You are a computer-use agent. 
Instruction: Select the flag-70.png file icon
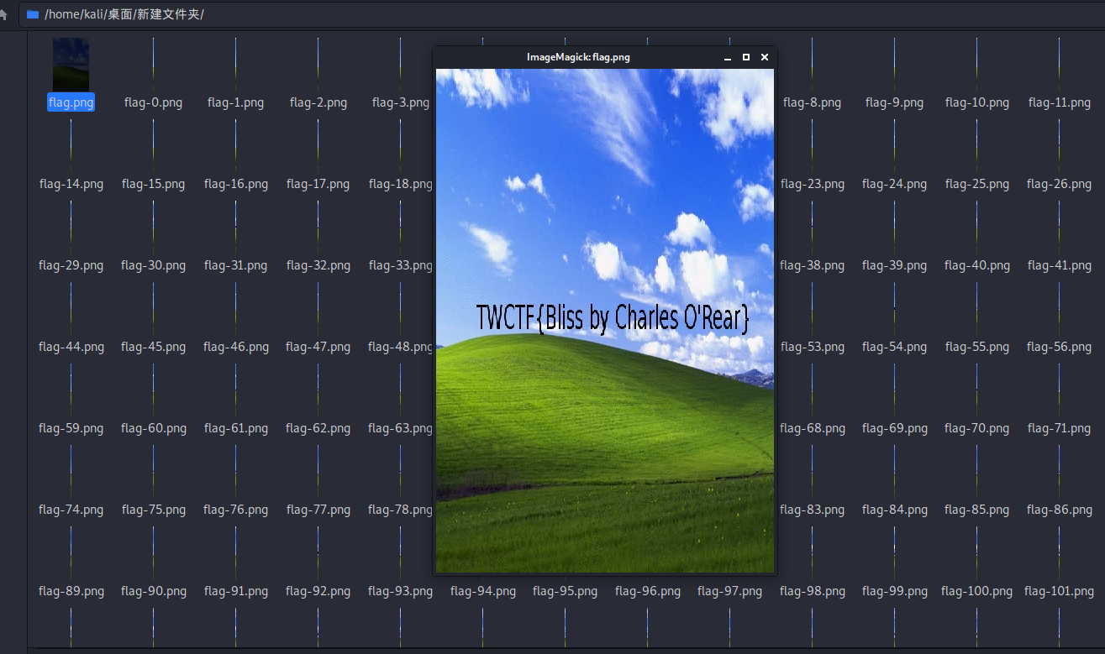pos(976,390)
